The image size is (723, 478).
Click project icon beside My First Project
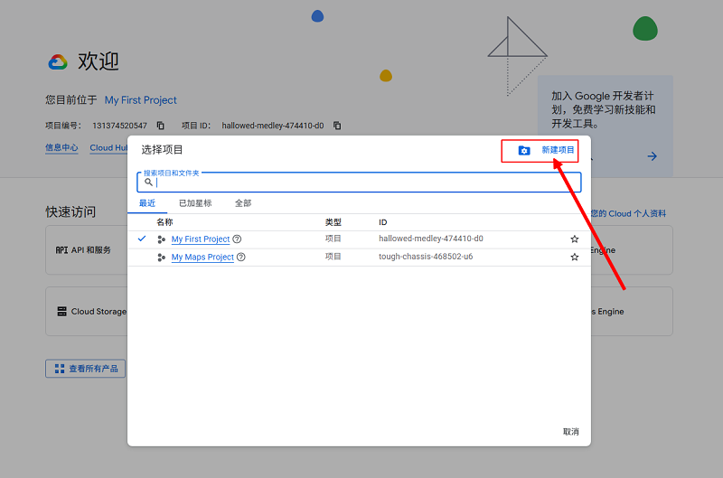tap(161, 239)
